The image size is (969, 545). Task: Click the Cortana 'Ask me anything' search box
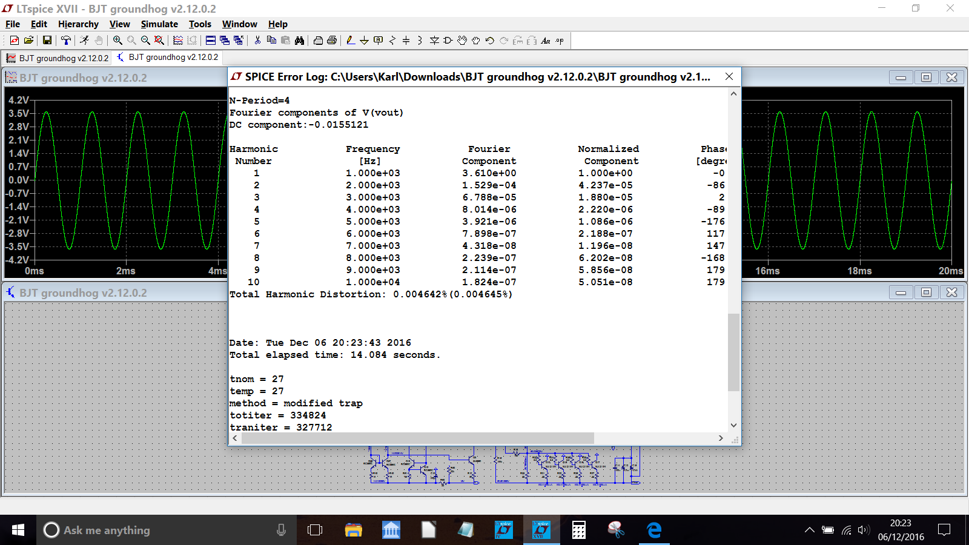click(167, 530)
